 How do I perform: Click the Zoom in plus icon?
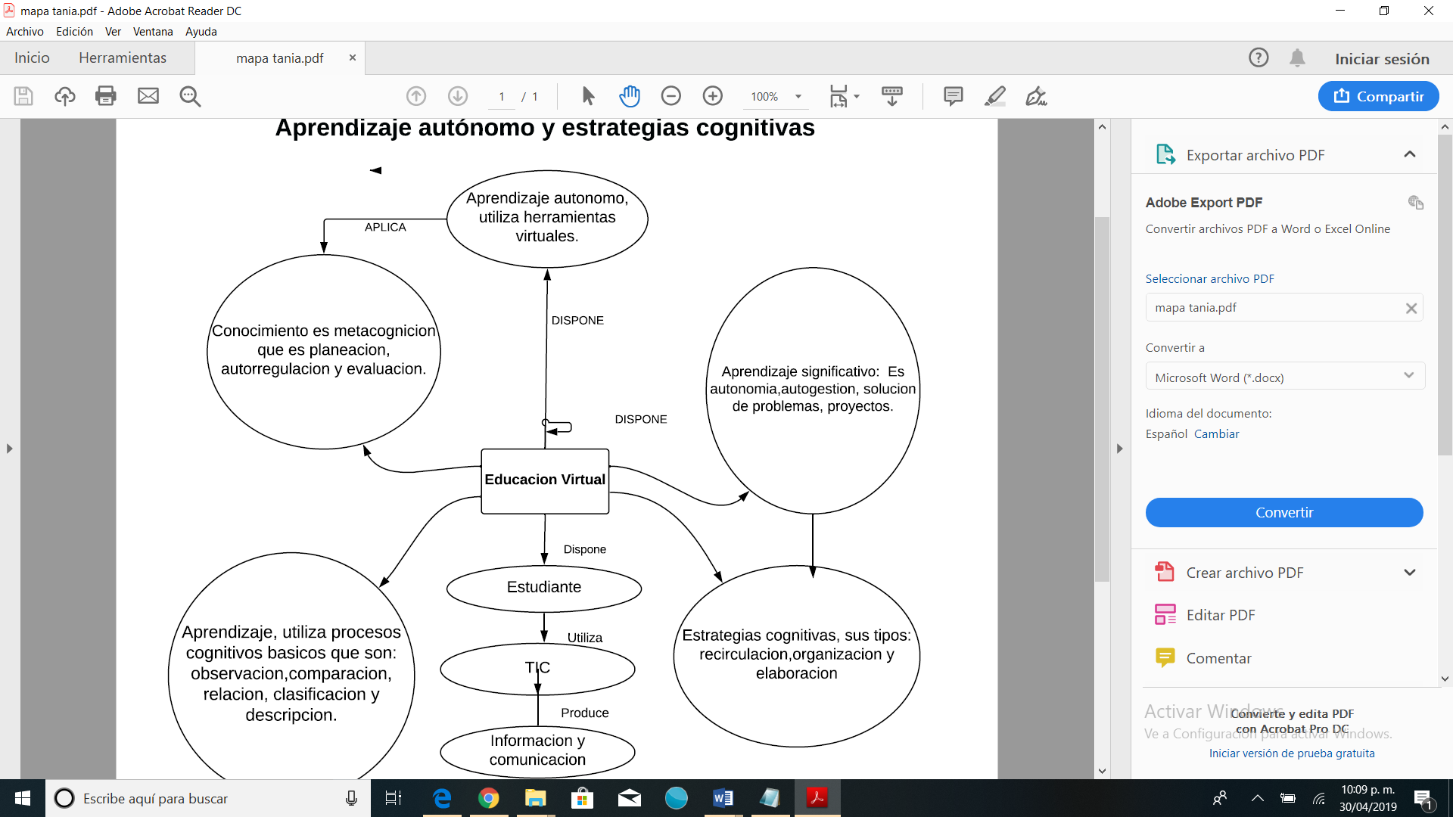[x=713, y=96]
